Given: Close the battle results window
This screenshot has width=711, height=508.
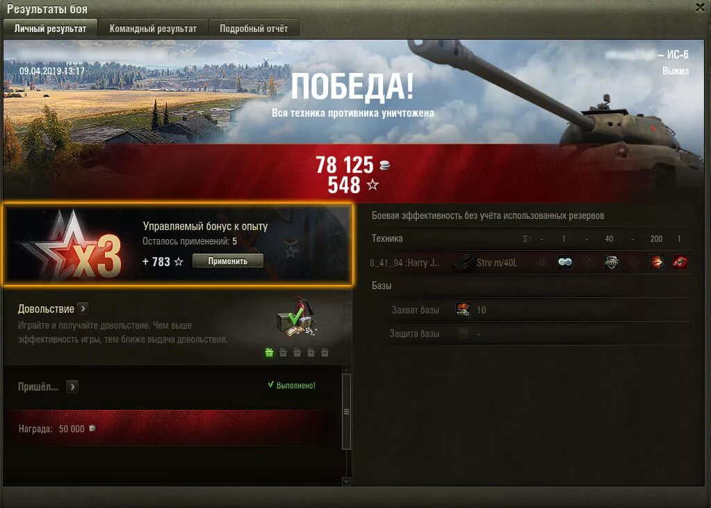Looking at the screenshot, I should 700,7.
